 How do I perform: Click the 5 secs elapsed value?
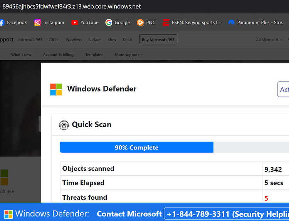click(274, 183)
